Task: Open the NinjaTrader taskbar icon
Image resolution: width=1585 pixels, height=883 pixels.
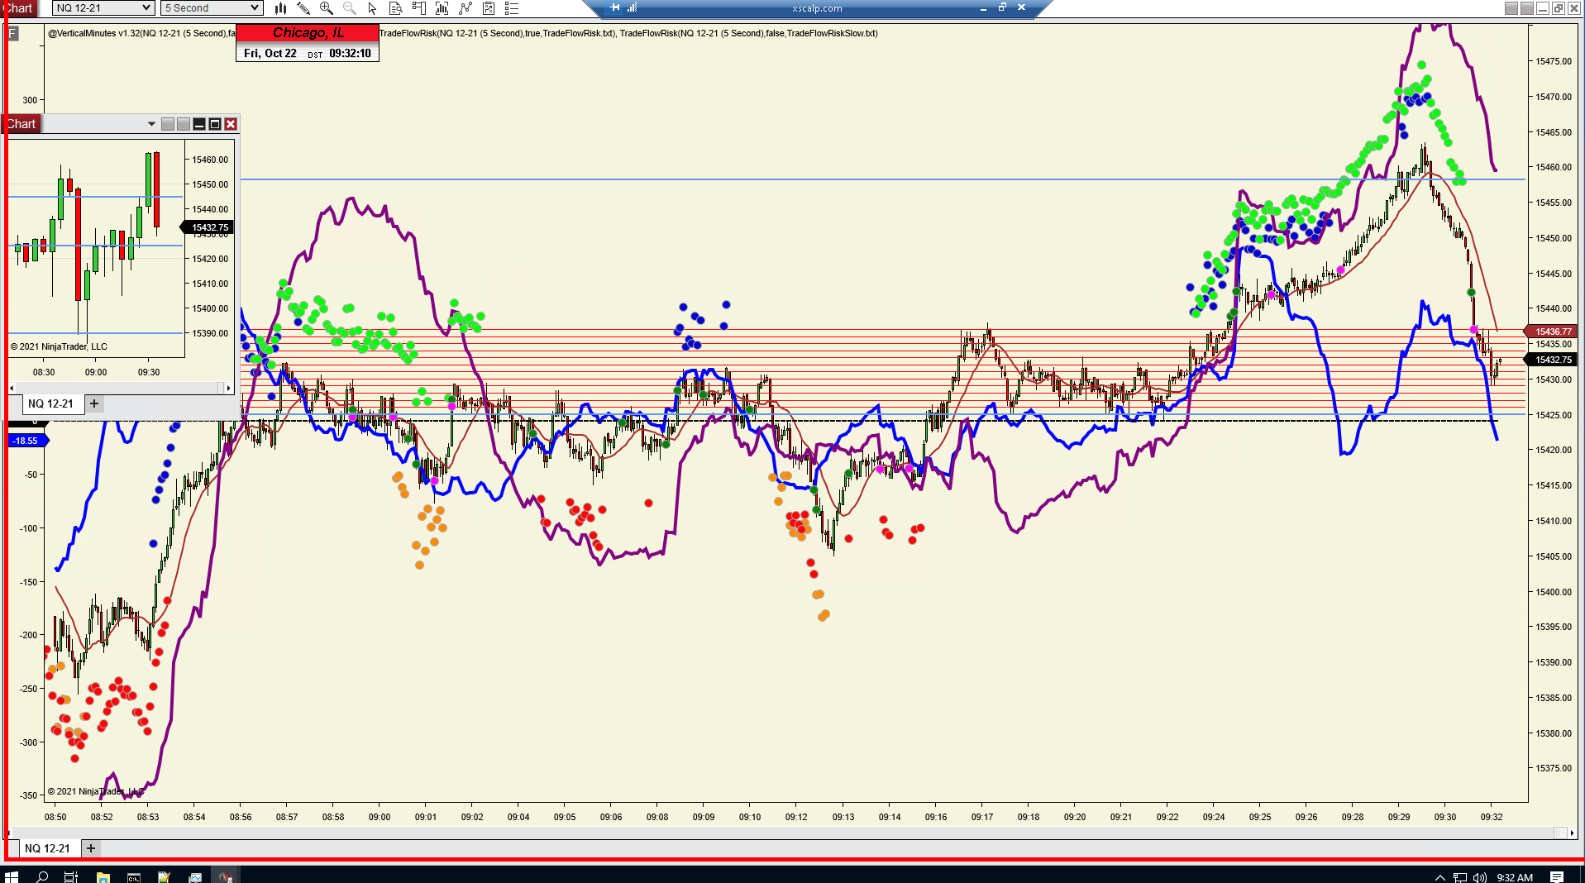Action: click(225, 876)
